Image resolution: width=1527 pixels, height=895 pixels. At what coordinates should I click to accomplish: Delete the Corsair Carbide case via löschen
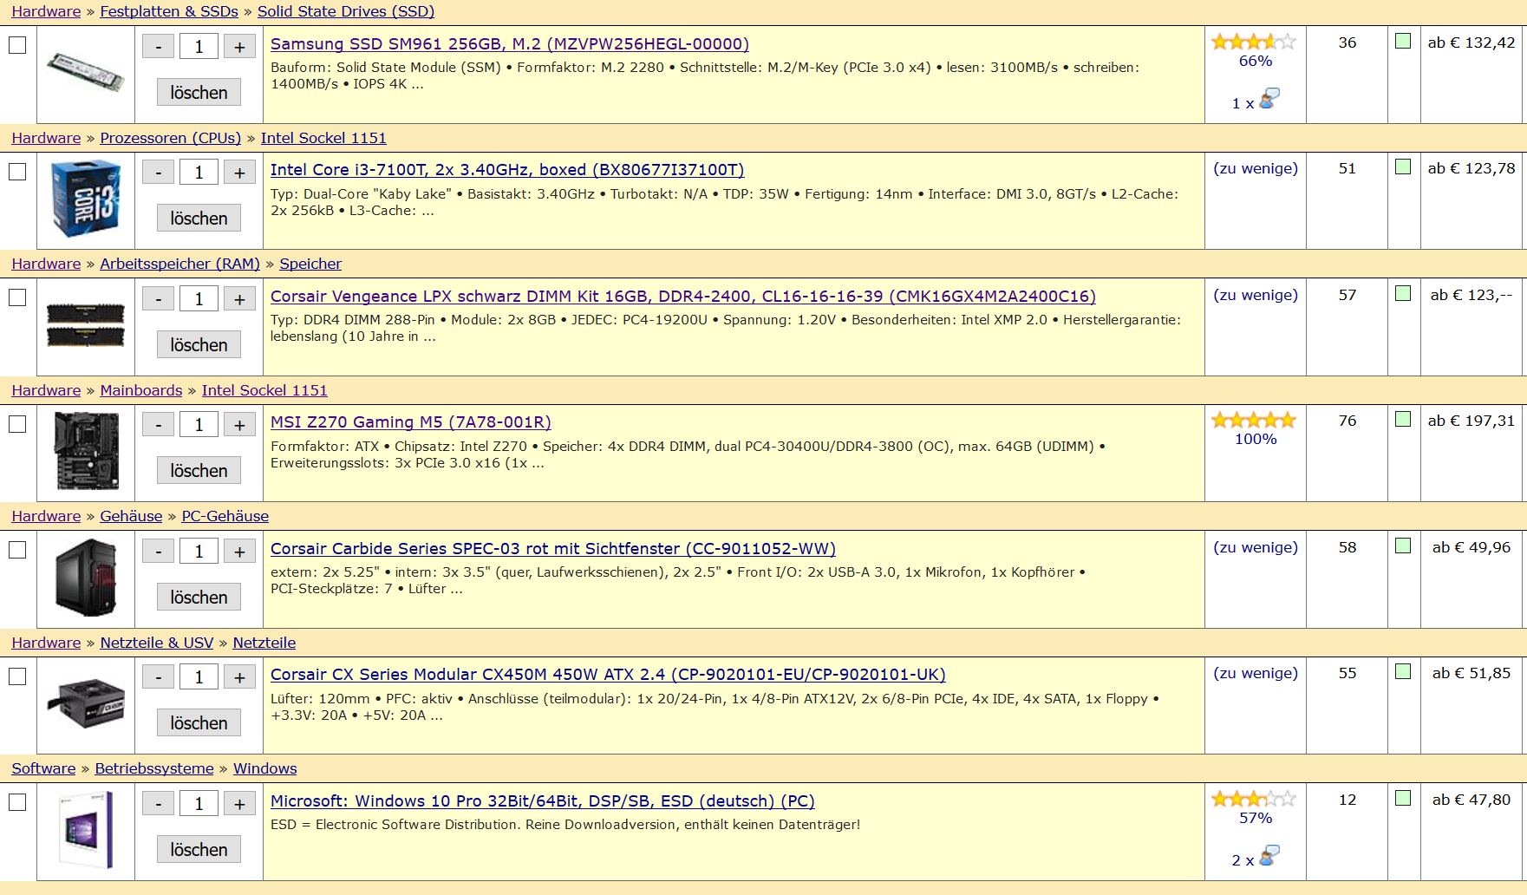tap(199, 597)
